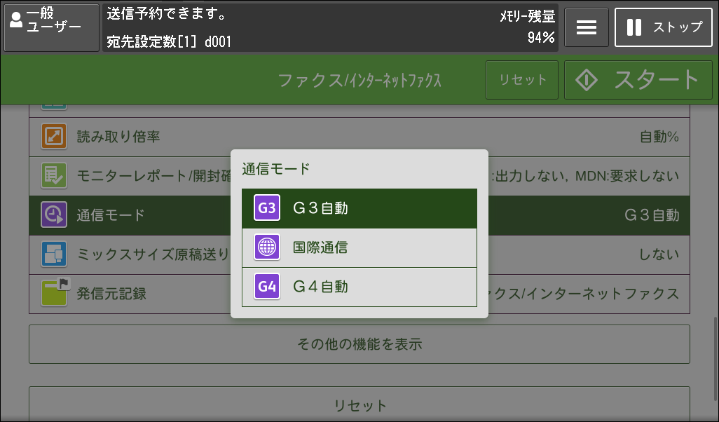Open the hamburger menu
The image size is (719, 422).
click(587, 27)
